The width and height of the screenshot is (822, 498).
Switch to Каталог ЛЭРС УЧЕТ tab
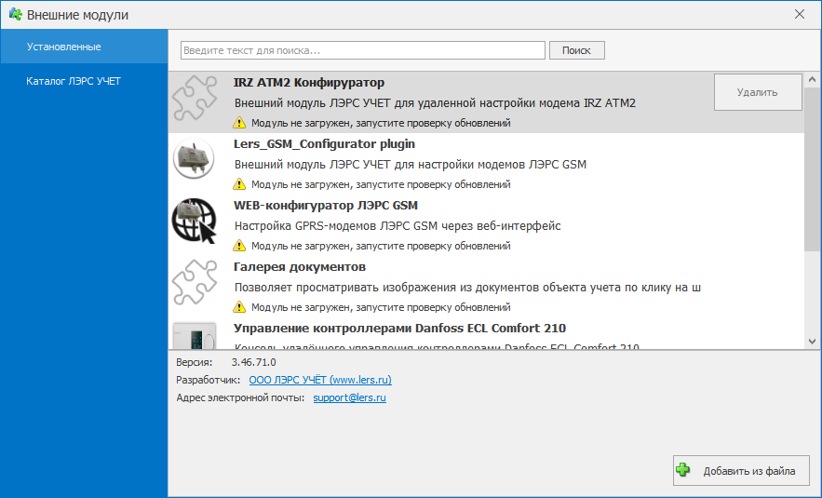click(x=84, y=81)
